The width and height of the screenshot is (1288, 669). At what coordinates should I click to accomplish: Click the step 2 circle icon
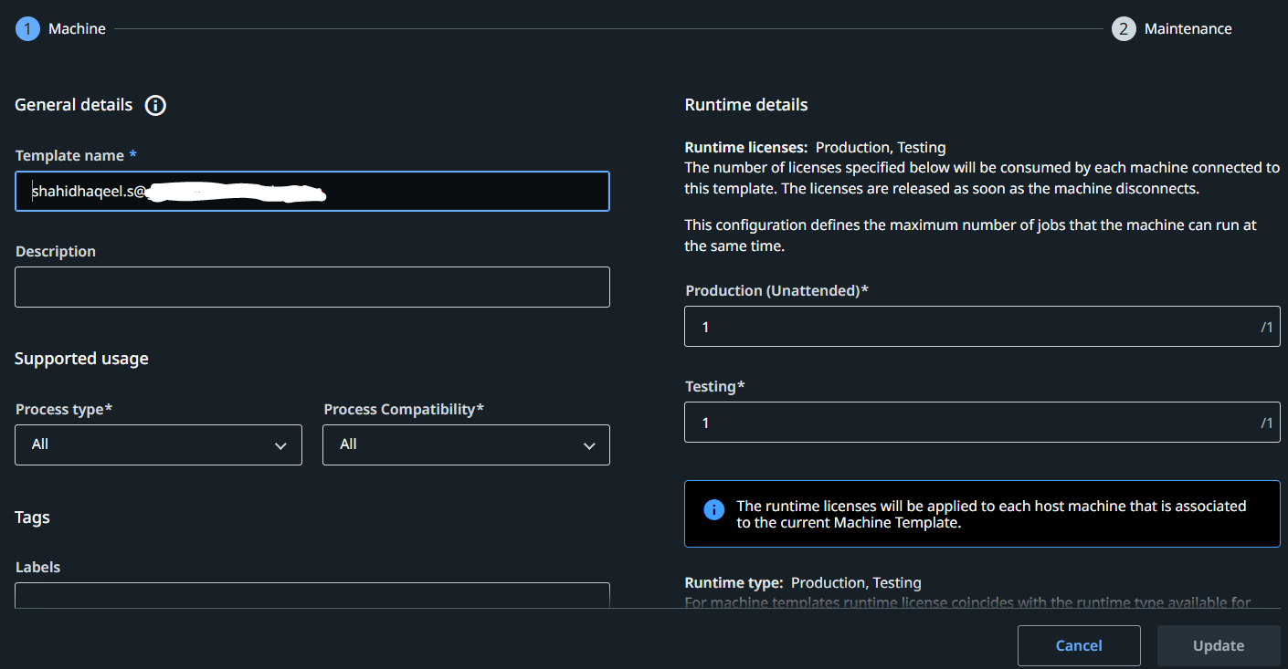[1124, 29]
